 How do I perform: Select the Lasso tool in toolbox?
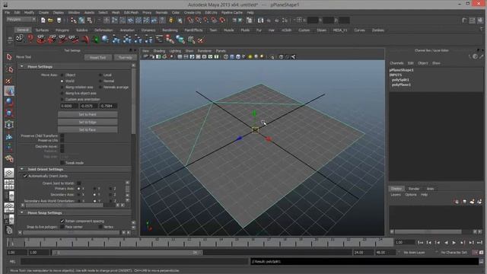[9, 69]
